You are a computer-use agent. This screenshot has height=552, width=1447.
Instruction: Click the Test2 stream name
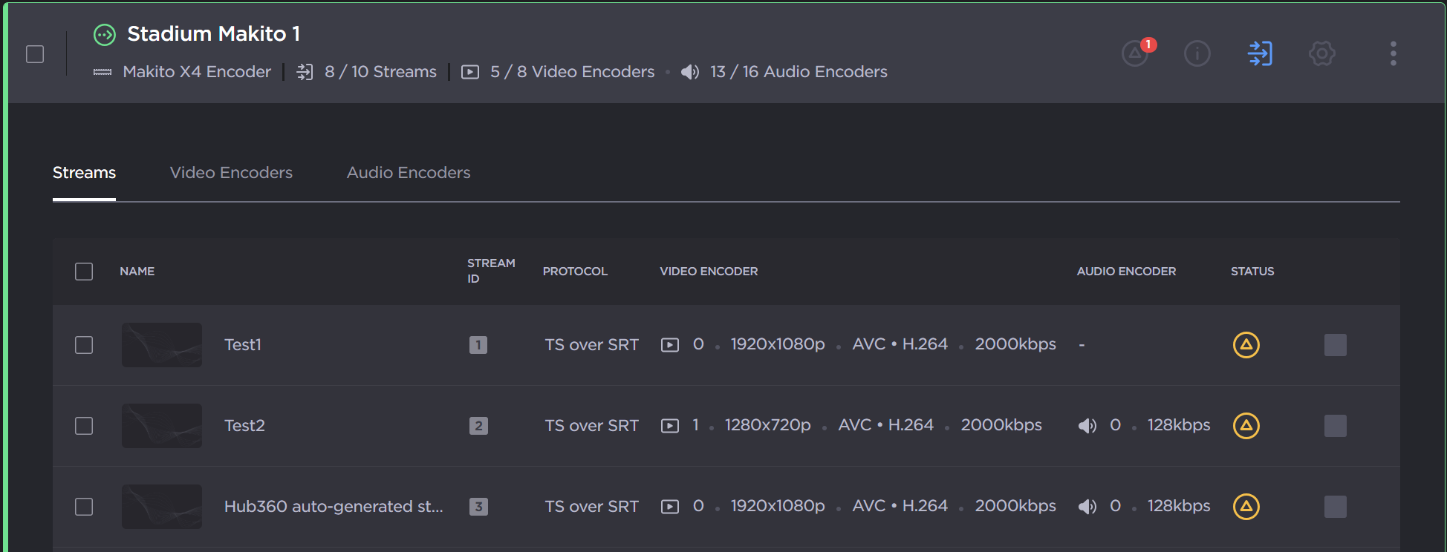(244, 426)
